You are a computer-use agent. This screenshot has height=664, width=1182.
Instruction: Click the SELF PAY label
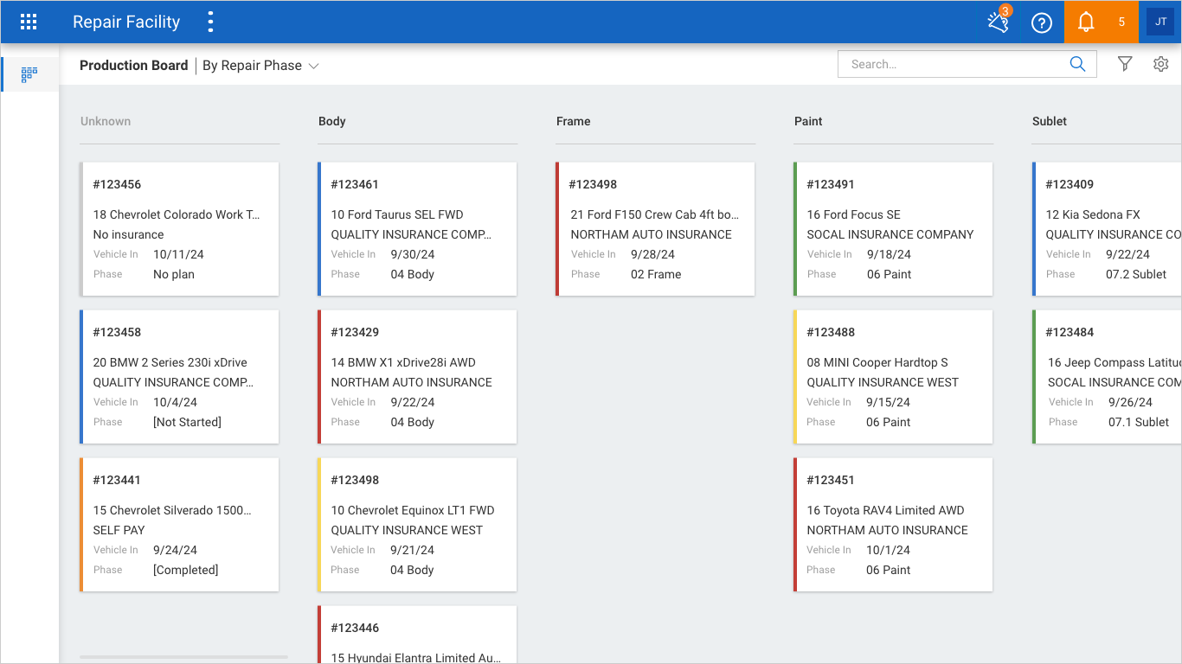(x=119, y=530)
